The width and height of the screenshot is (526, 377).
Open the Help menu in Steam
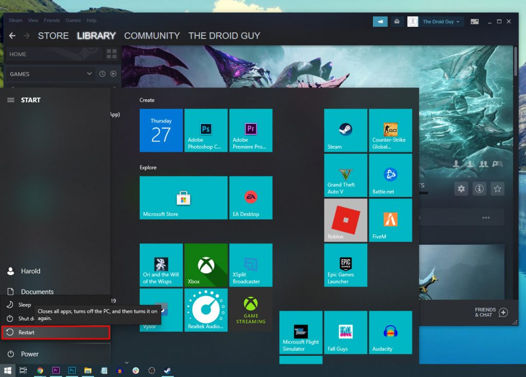pos(91,20)
